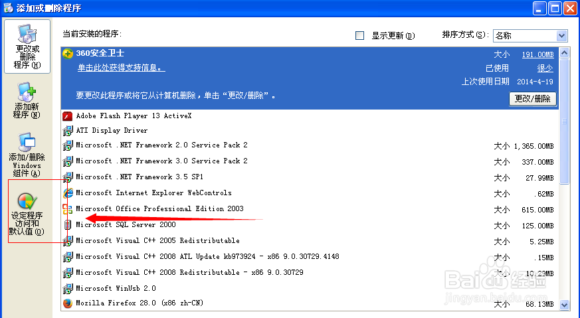Click the .NET Framework 3.0 SP2 icon

68,161
